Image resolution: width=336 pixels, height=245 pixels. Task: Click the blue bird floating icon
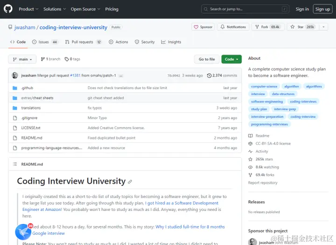[23, 232]
